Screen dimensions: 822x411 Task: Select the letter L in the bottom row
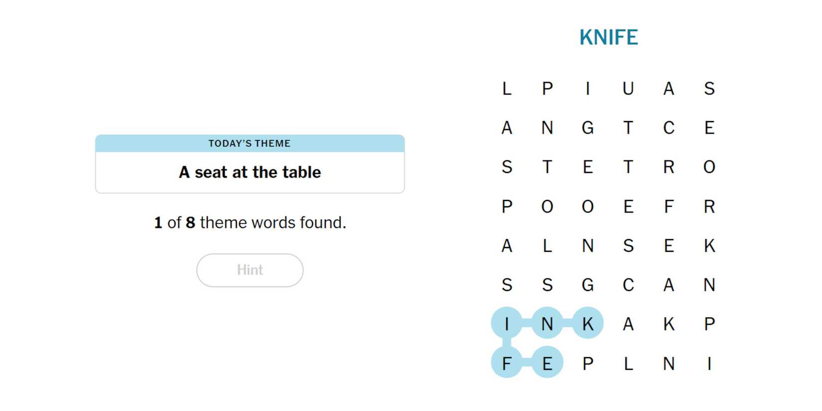[628, 363]
